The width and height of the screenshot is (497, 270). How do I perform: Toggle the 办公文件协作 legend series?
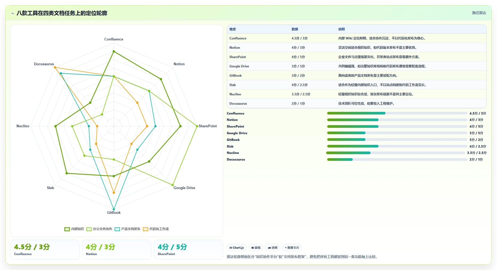99,229
